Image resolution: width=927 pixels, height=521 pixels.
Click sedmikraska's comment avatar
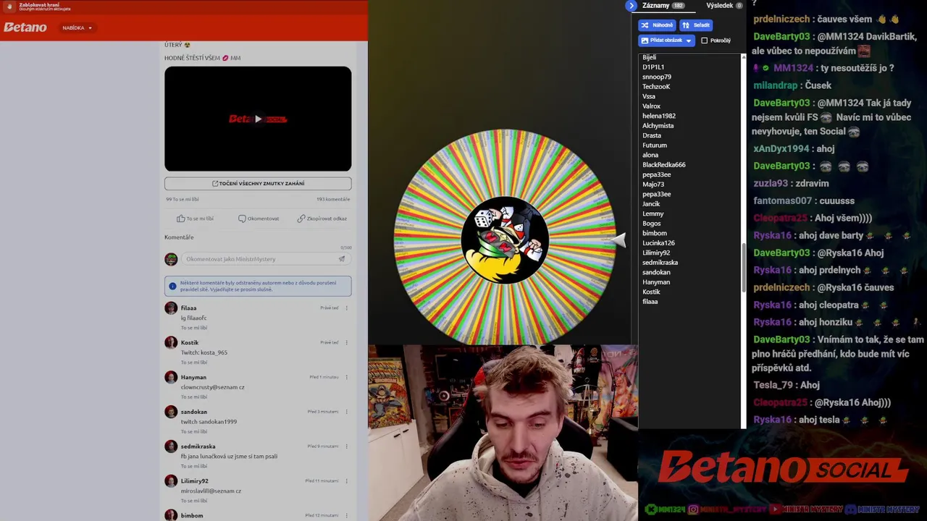tap(171, 447)
